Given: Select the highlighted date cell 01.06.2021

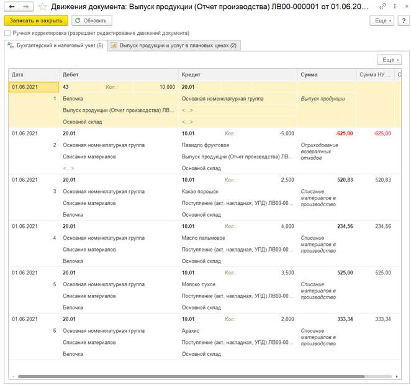Looking at the screenshot, I should coord(34,87).
